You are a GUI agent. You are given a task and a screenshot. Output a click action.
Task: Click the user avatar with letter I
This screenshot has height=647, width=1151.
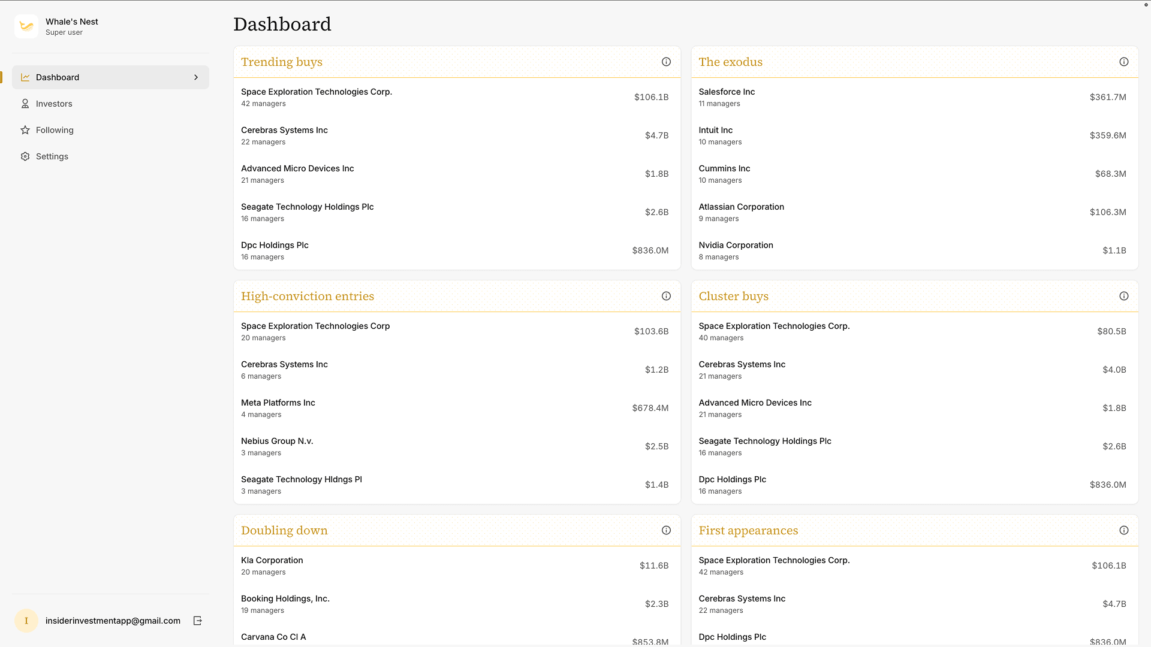26,621
